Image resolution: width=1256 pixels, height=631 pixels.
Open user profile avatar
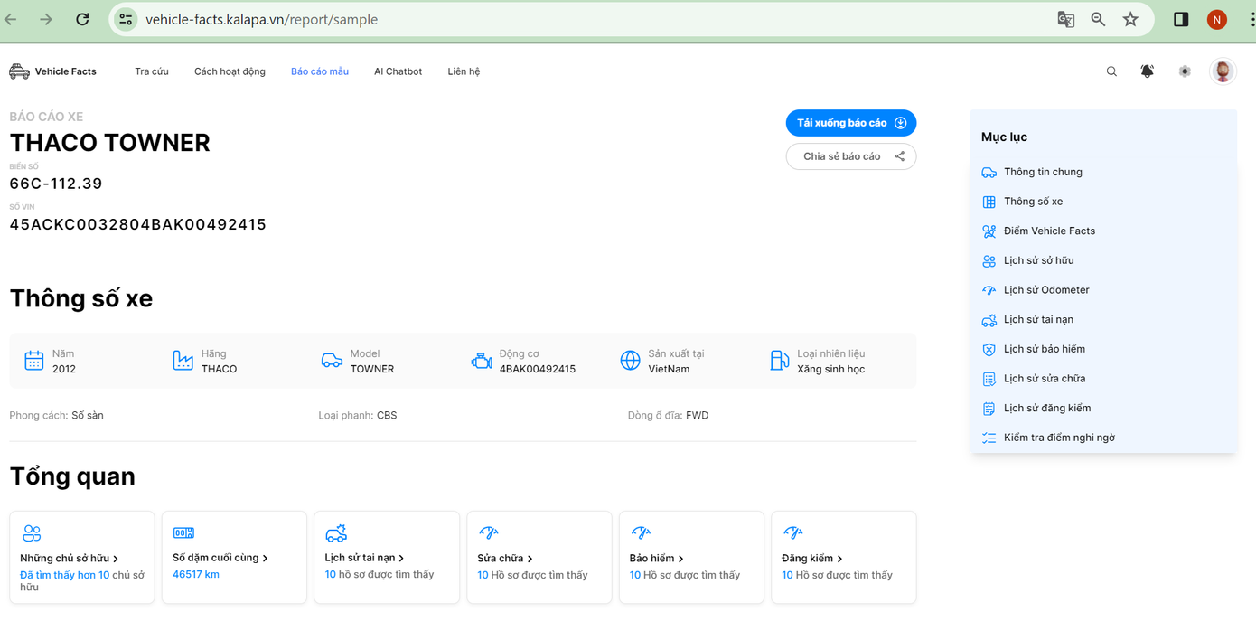1223,71
